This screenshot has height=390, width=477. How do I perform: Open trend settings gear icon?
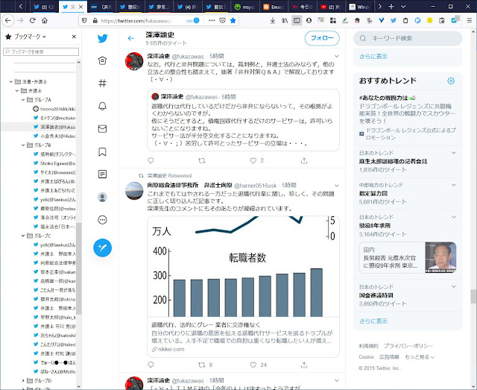tap(451, 81)
